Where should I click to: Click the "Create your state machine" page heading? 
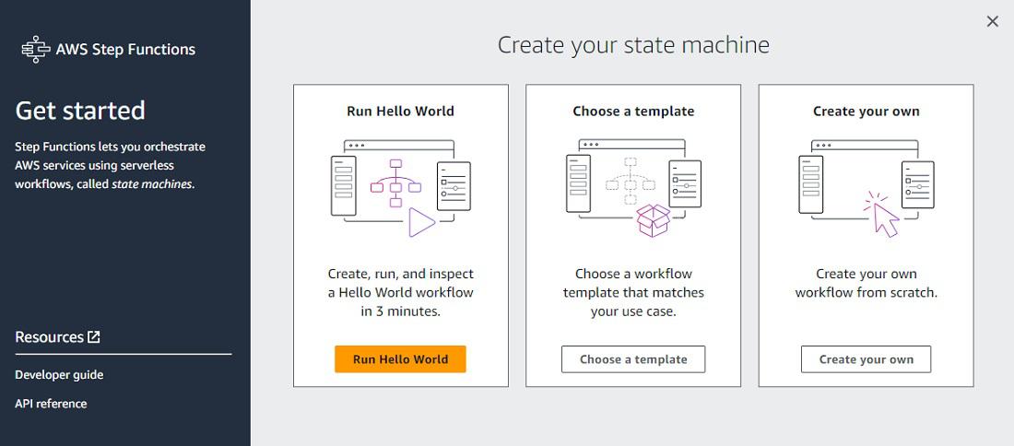pyautogui.click(x=633, y=44)
